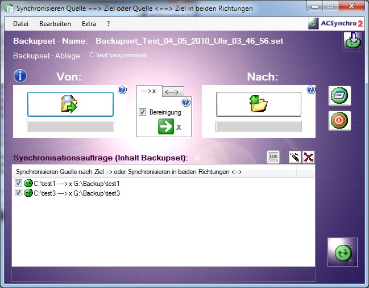Toggle the Bereinigung checkbox
The width and height of the screenshot is (369, 288).
tap(142, 112)
